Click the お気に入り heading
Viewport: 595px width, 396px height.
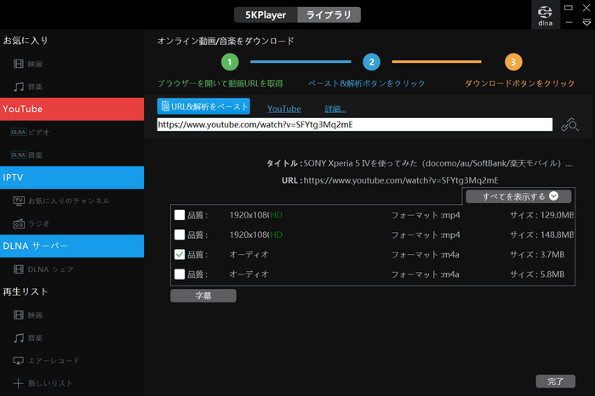[26, 41]
